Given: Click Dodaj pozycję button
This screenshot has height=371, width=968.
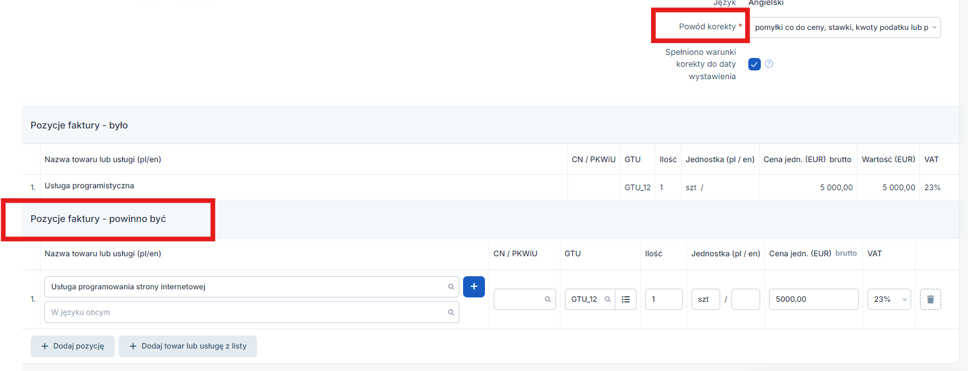Looking at the screenshot, I should [x=72, y=346].
